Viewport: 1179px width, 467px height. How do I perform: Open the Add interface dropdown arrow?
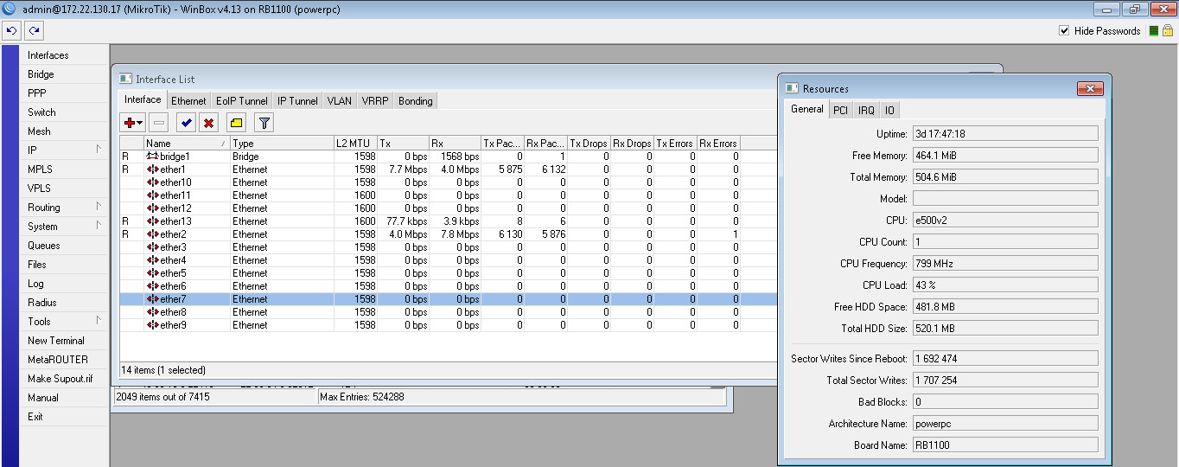click(x=140, y=124)
